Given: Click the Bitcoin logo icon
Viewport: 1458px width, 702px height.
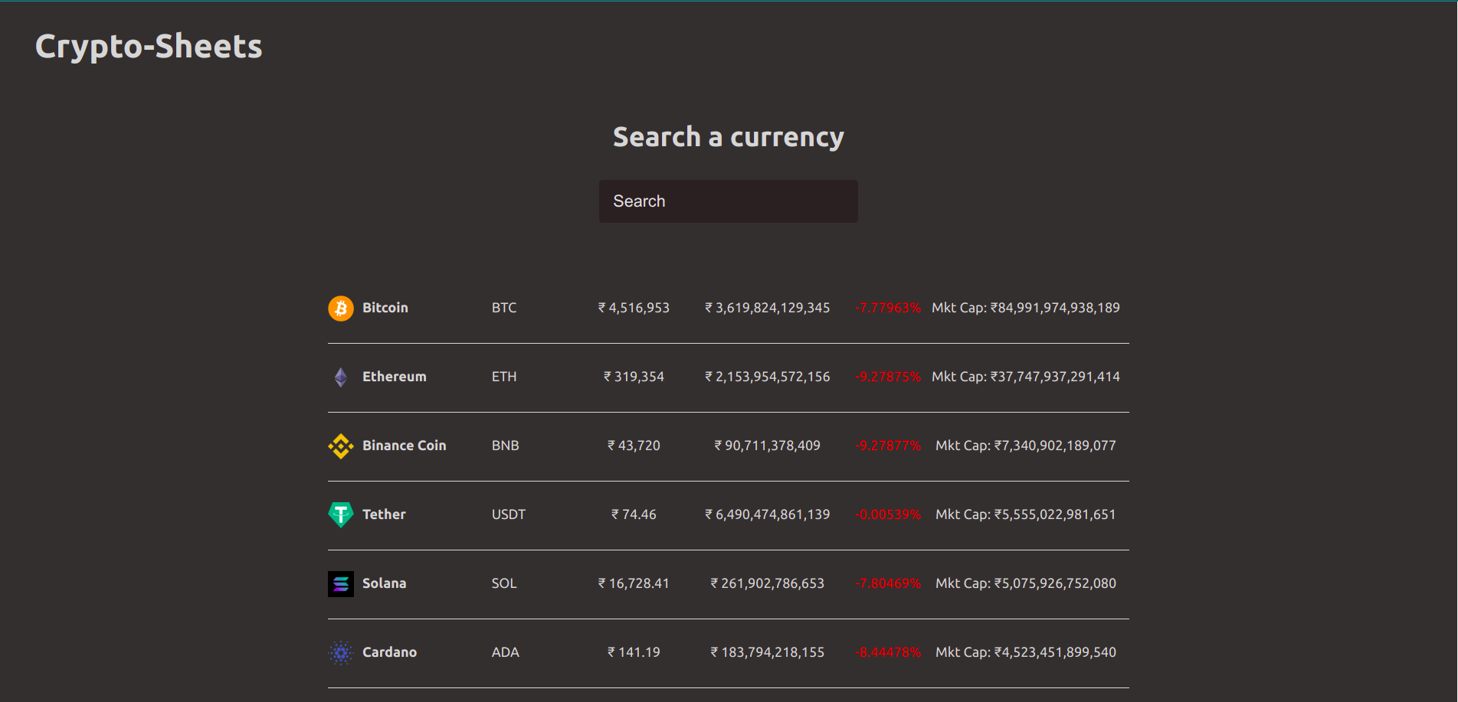Looking at the screenshot, I should pyautogui.click(x=341, y=309).
